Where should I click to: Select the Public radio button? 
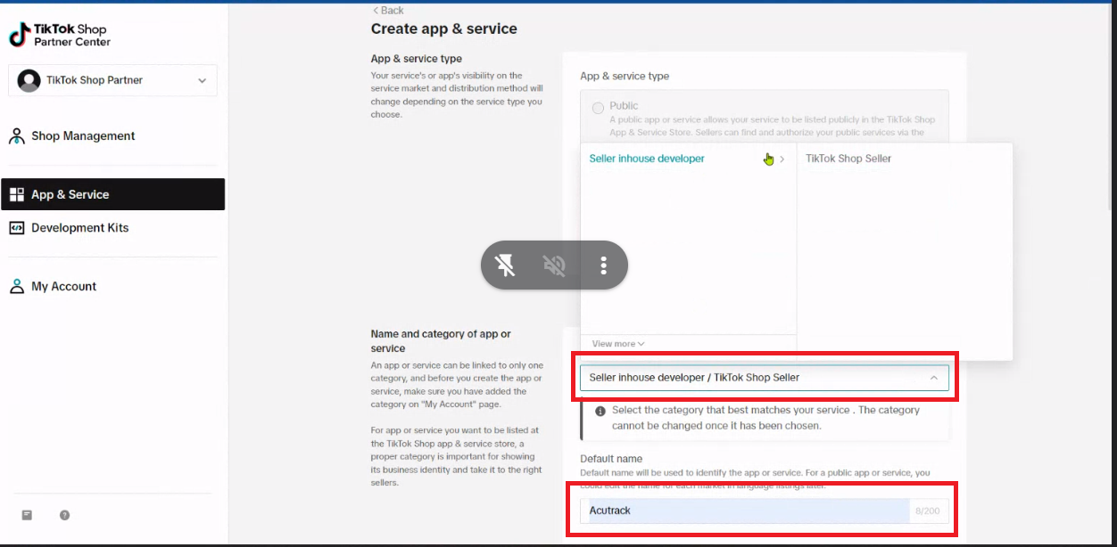pyautogui.click(x=598, y=108)
